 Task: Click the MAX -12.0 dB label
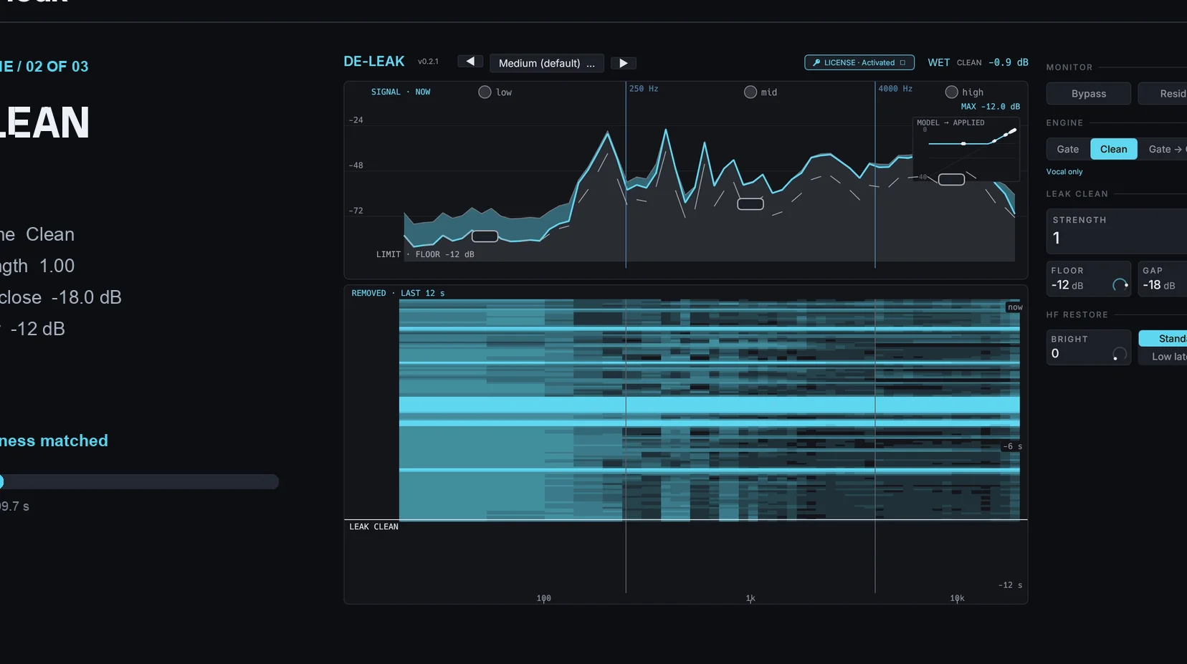tap(991, 107)
